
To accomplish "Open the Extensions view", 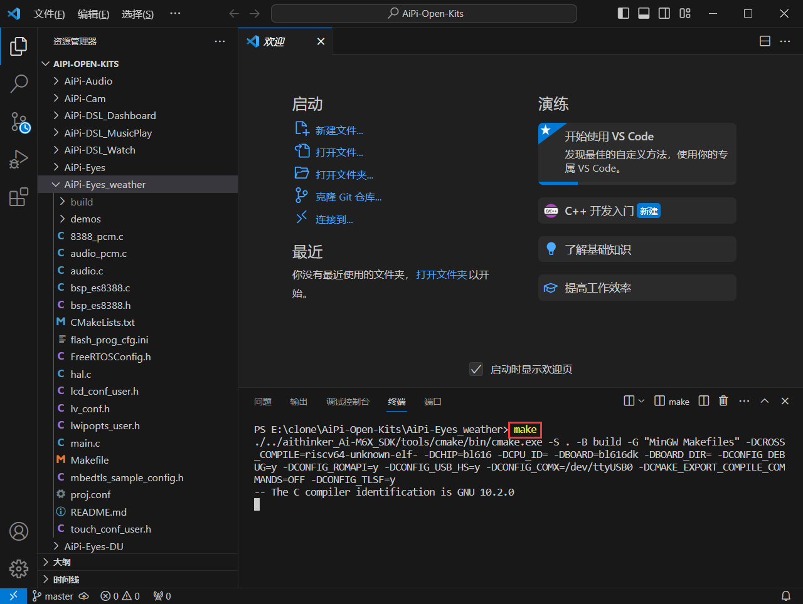I will point(19,197).
